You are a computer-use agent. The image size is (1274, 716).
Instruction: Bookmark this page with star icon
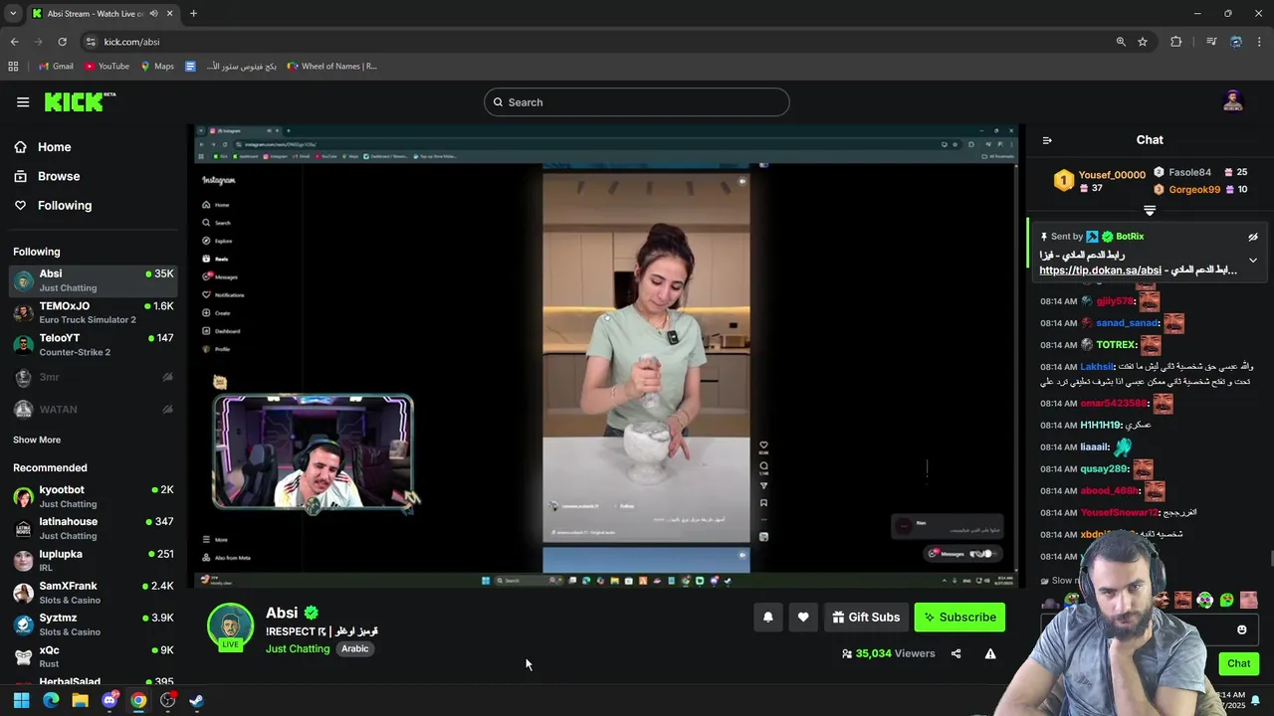click(1143, 42)
